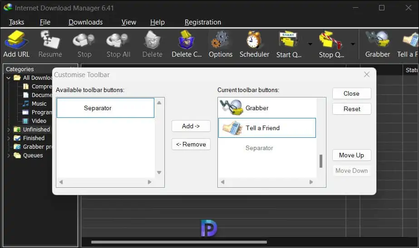Click the main window horizontal scrollbar

(x=179, y=242)
